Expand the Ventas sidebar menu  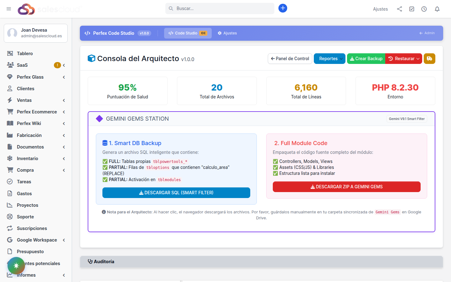click(x=24, y=100)
